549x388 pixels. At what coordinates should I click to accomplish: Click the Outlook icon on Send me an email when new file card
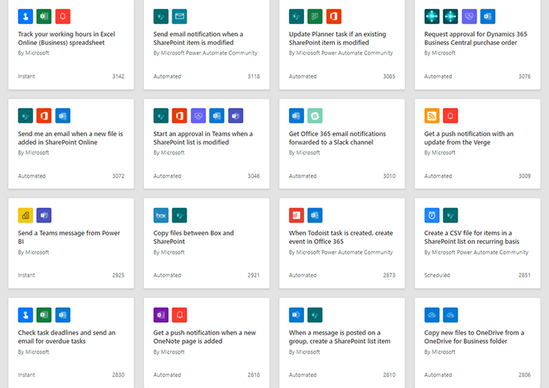coord(63,116)
